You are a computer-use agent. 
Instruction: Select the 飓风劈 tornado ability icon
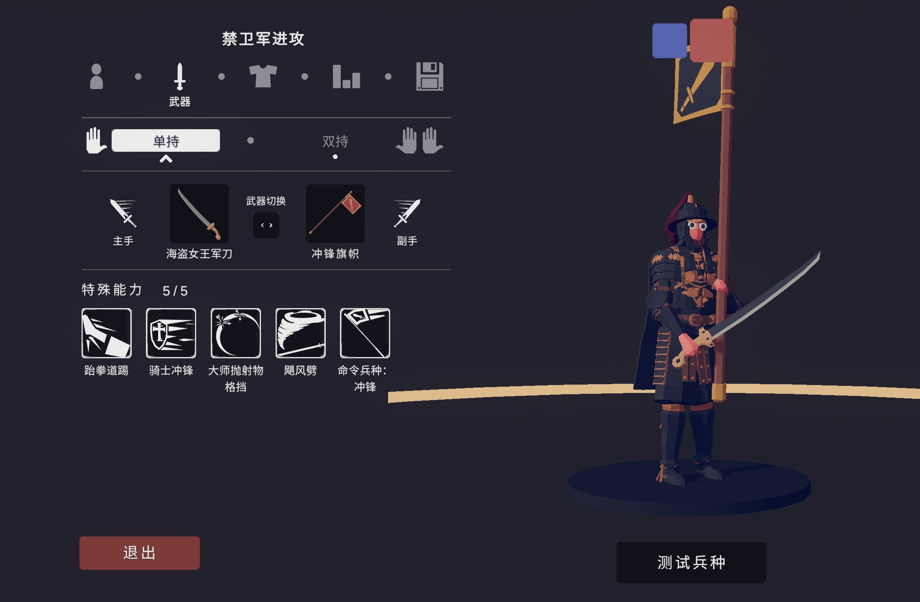[x=301, y=333]
